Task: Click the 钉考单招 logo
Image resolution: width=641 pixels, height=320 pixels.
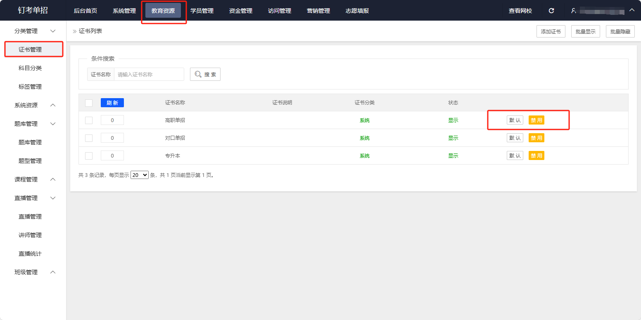Action: pos(33,10)
